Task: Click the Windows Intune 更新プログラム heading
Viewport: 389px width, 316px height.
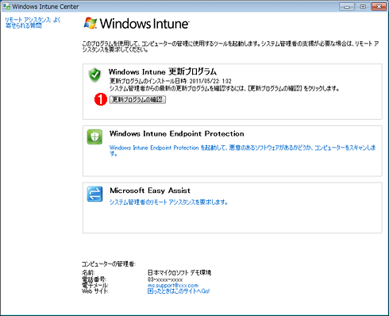Action: (x=163, y=71)
